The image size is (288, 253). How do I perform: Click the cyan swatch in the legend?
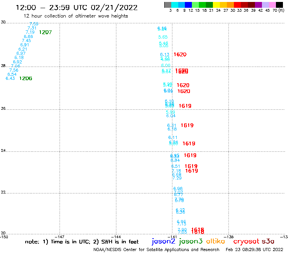click(174, 5)
